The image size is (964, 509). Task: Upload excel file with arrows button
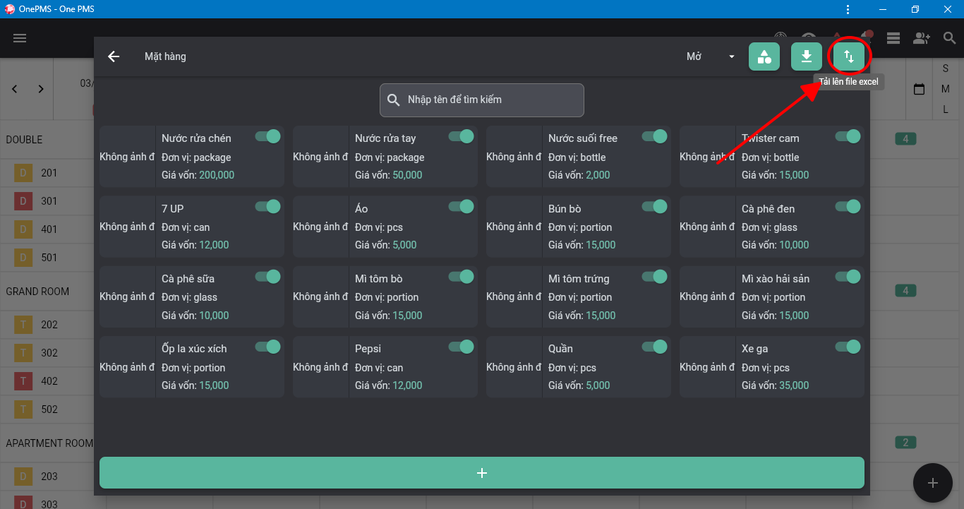point(849,56)
